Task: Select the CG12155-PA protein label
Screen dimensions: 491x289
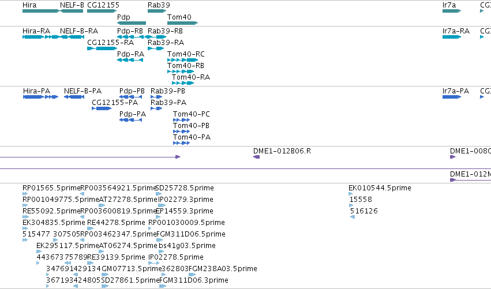Action: click(x=115, y=103)
